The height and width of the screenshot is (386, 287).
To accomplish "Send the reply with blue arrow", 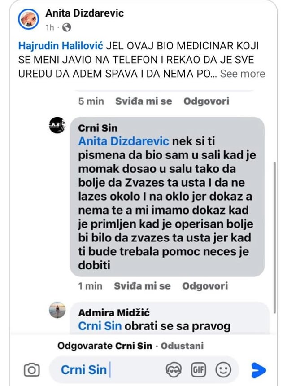I will [258, 370].
